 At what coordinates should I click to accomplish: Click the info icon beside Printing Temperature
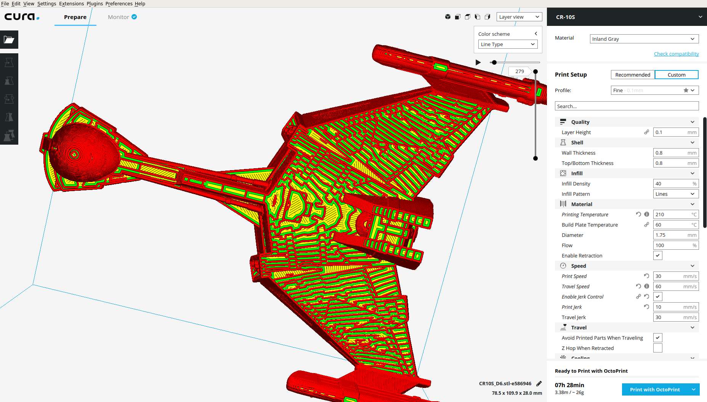tap(647, 214)
